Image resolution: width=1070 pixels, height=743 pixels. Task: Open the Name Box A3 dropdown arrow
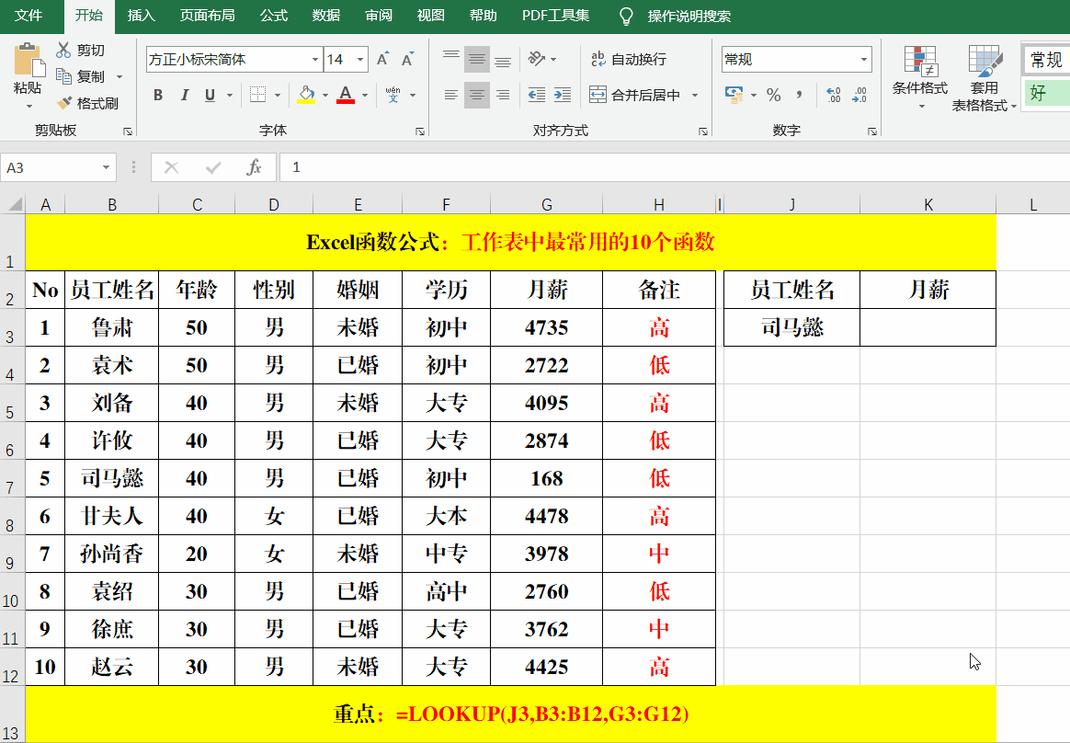(x=106, y=167)
